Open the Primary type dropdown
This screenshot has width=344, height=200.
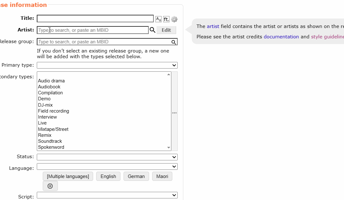click(x=107, y=65)
